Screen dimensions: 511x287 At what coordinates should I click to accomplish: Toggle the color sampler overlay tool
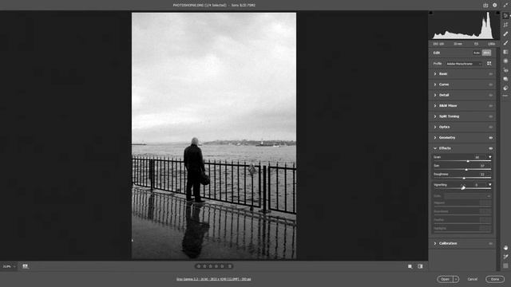(505, 257)
